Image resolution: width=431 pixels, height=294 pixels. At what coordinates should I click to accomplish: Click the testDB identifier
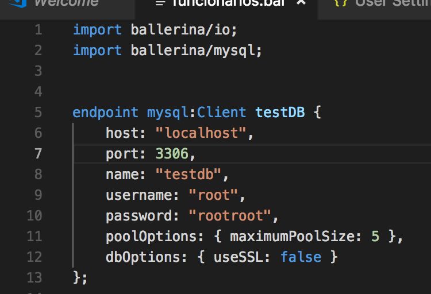click(280, 113)
